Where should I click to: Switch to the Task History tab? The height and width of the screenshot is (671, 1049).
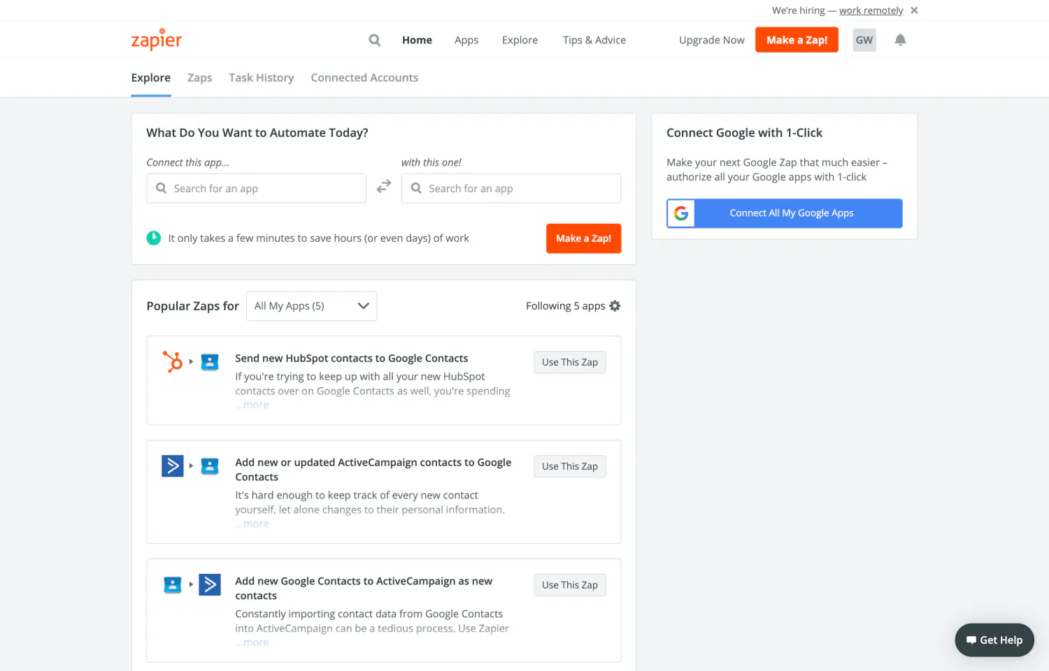pos(262,78)
